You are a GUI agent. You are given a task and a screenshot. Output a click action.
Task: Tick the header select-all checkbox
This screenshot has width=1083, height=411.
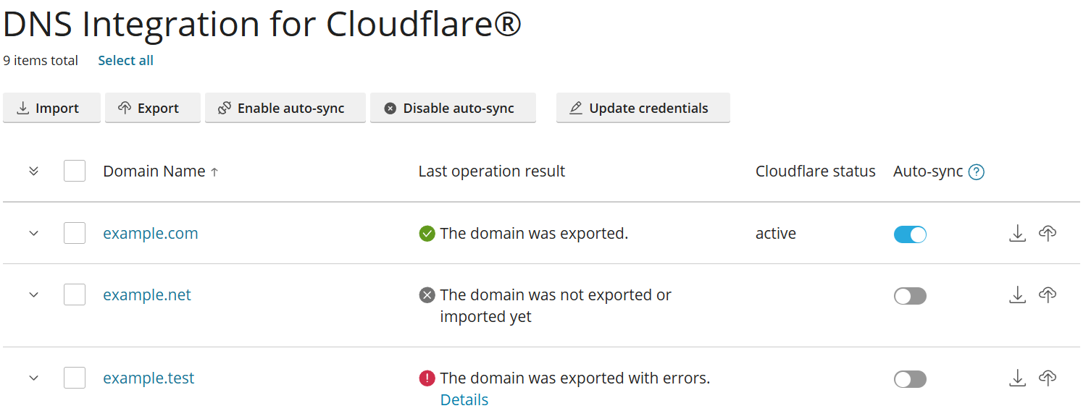75,171
